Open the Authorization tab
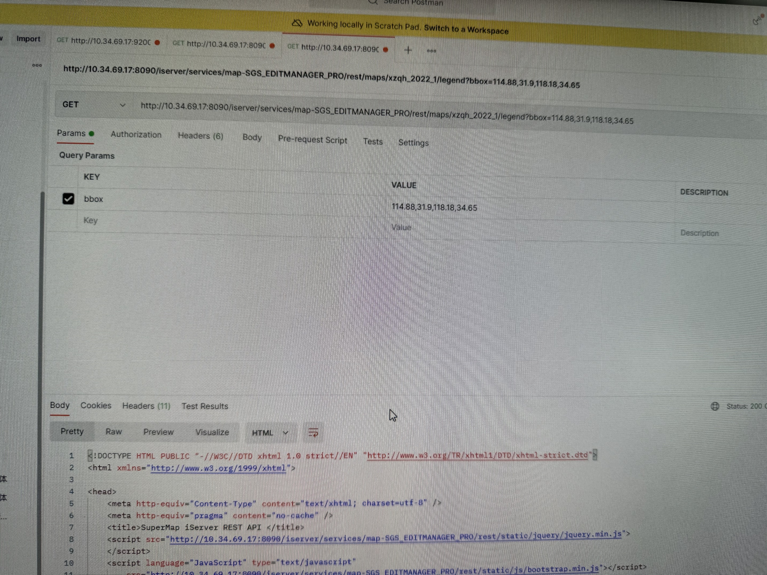The height and width of the screenshot is (575, 767). [136, 135]
